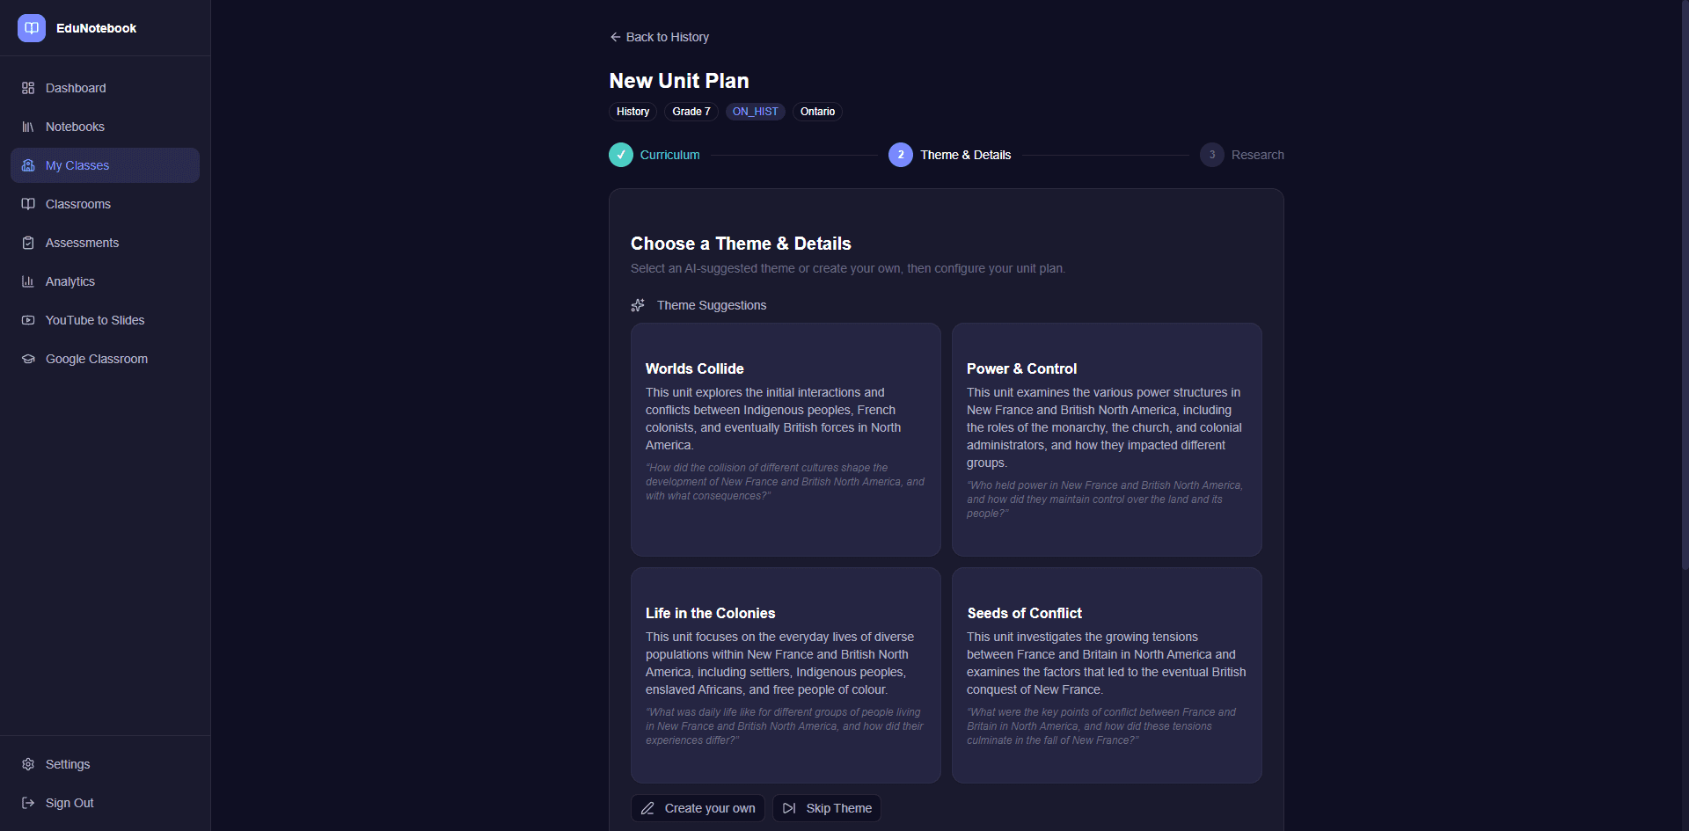Click the Theme Suggestions sparkle icon
Screen dimensions: 1689x831
637,305
